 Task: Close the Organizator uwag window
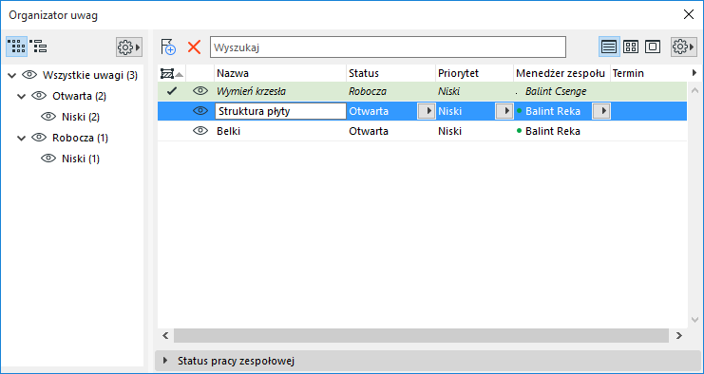(688, 14)
